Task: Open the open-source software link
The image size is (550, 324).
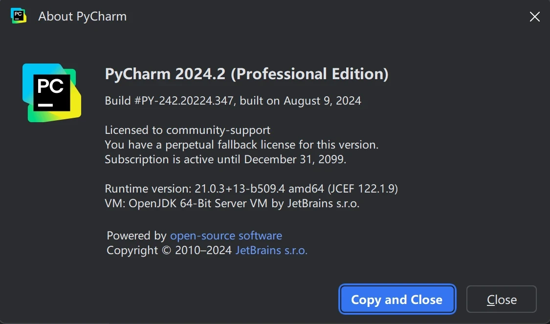Action: tap(226, 236)
